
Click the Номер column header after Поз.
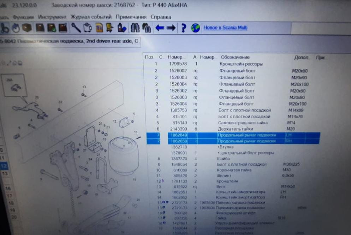[x=176, y=57]
